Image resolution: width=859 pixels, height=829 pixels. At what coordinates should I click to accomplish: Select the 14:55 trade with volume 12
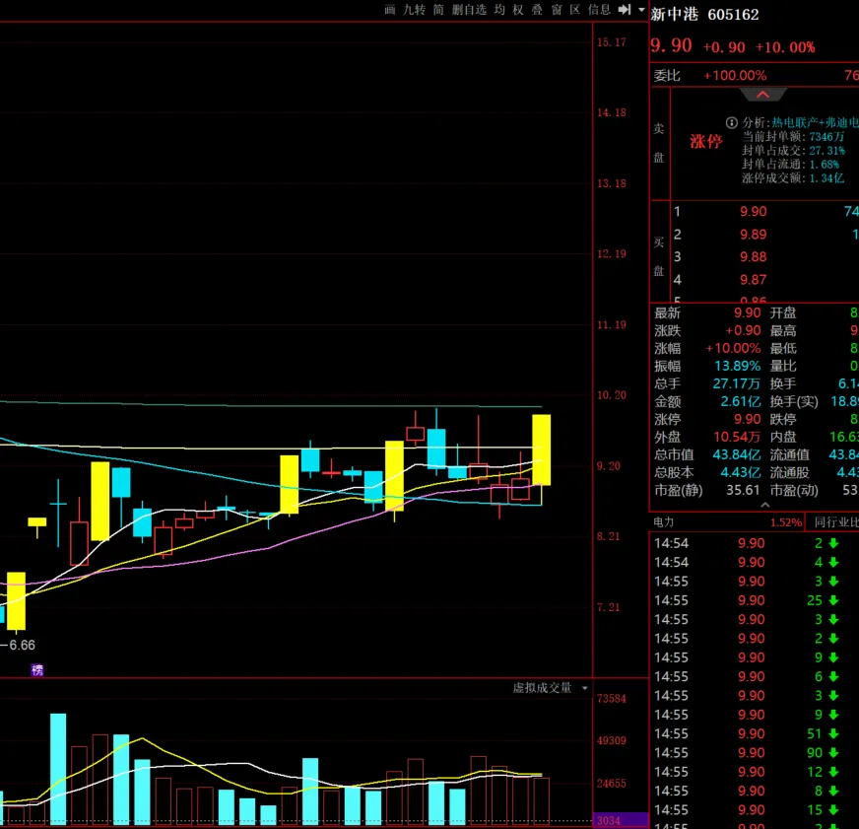point(748,772)
